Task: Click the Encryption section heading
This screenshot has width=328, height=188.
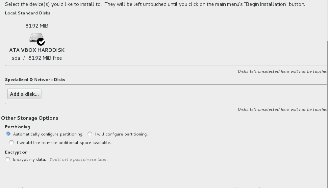Action: (x=16, y=152)
